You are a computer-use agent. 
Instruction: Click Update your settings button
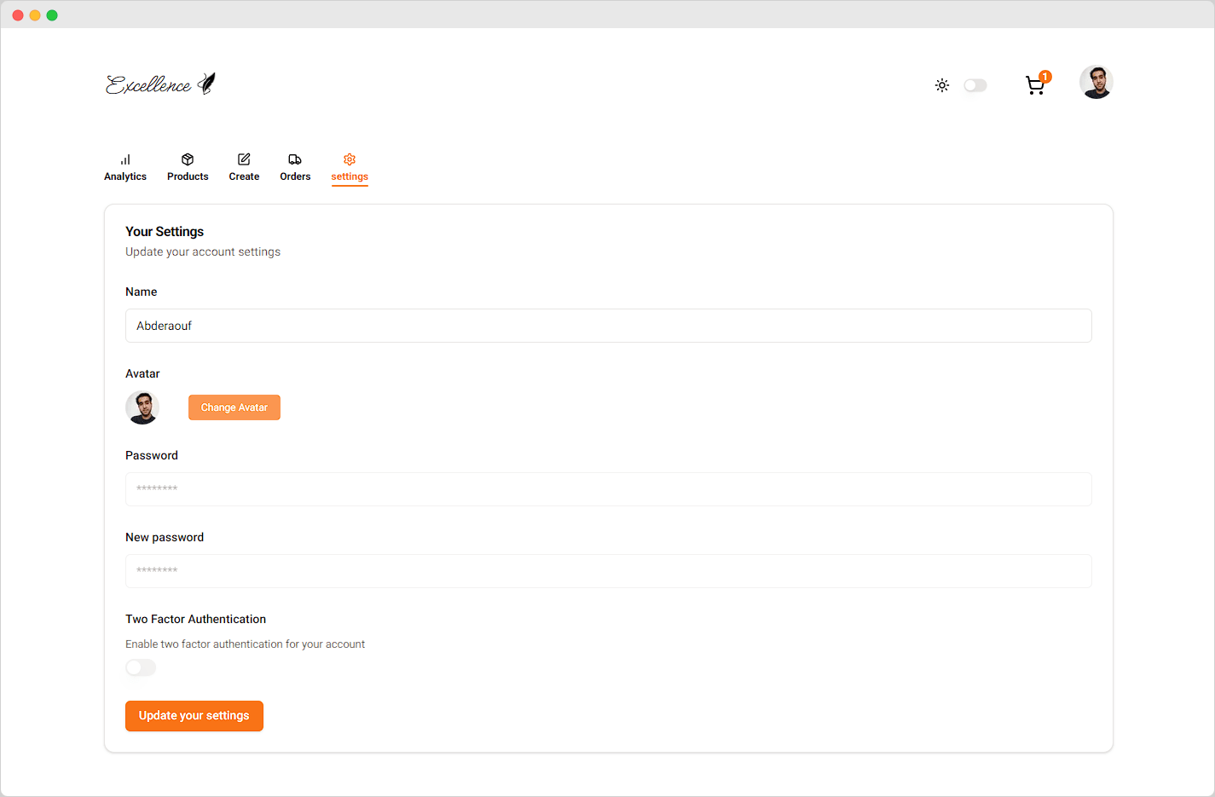click(194, 716)
